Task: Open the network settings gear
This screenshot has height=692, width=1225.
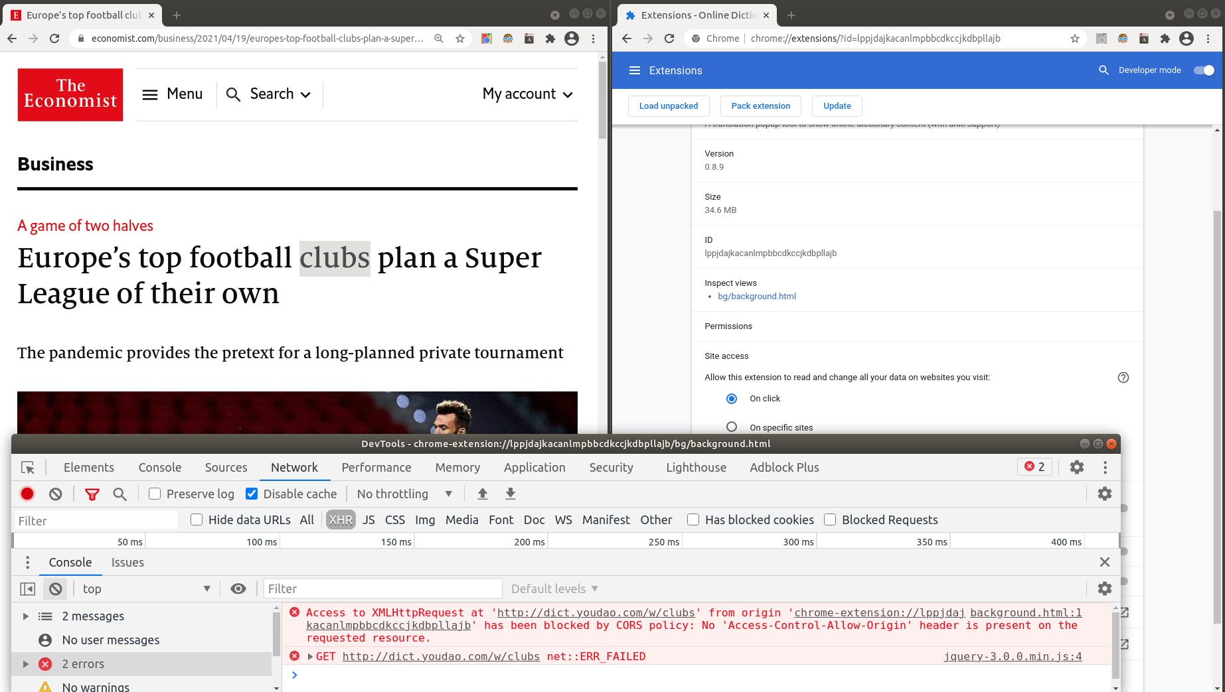Action: tap(1104, 494)
